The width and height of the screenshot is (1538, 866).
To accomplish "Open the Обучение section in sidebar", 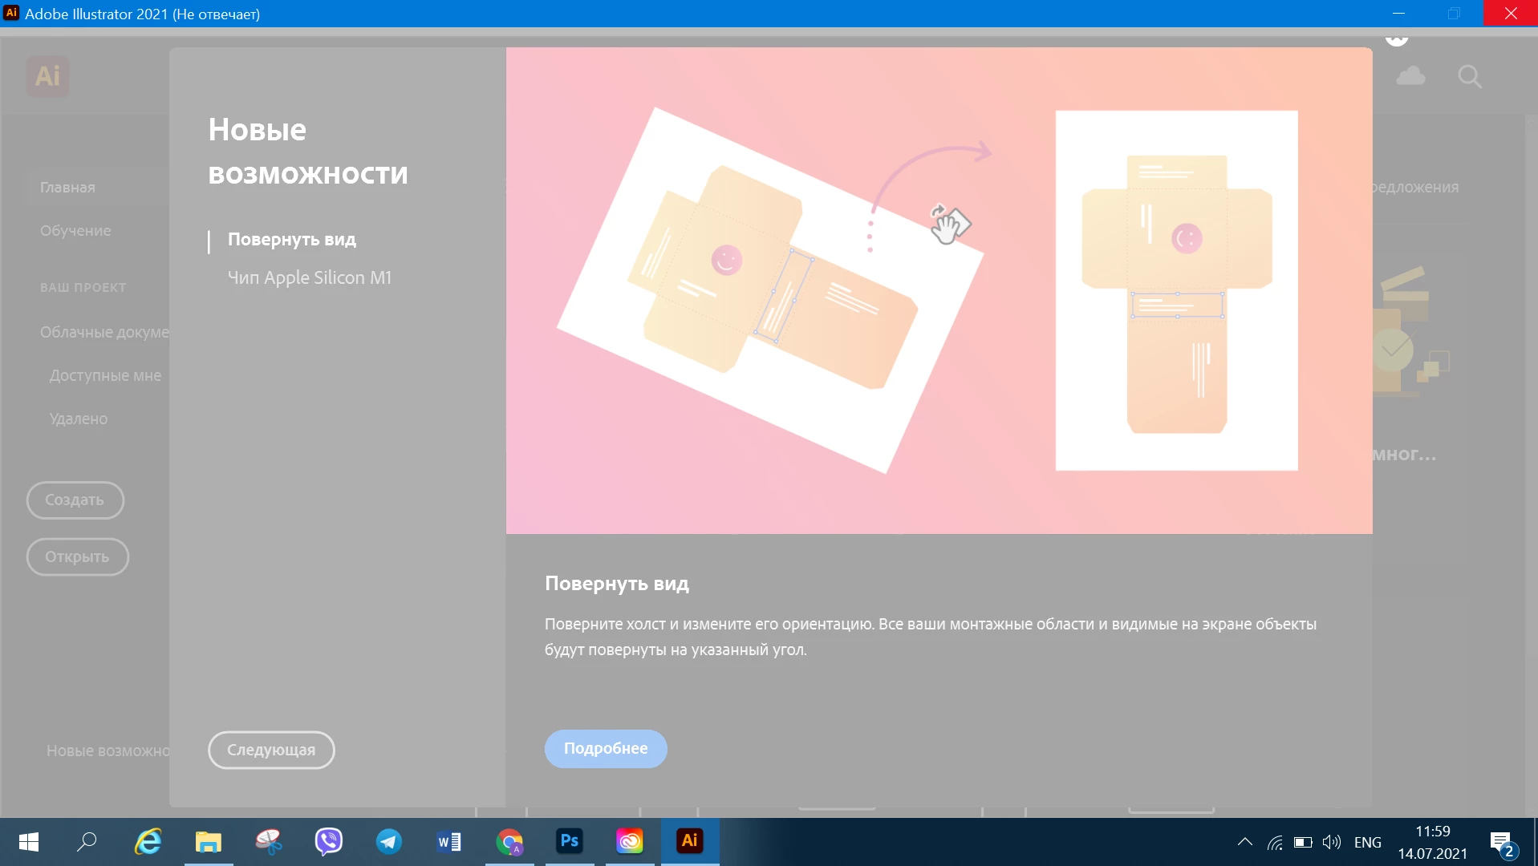I will [75, 231].
